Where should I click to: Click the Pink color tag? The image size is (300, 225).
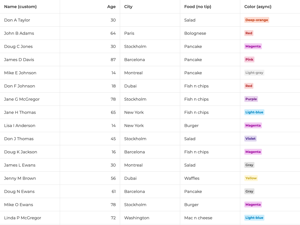click(x=249, y=59)
